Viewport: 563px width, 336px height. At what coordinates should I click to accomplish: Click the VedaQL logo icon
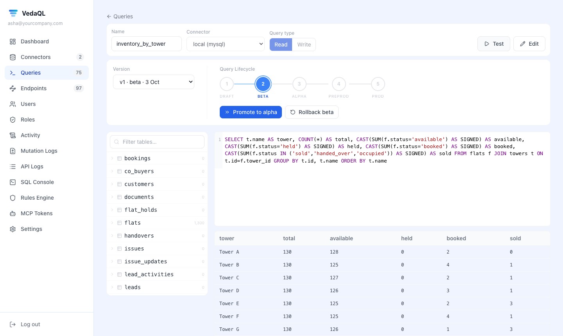13,13
